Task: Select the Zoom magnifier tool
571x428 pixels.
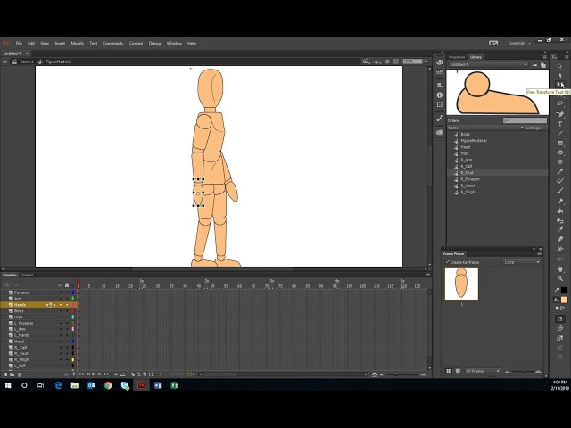Action: click(x=559, y=278)
